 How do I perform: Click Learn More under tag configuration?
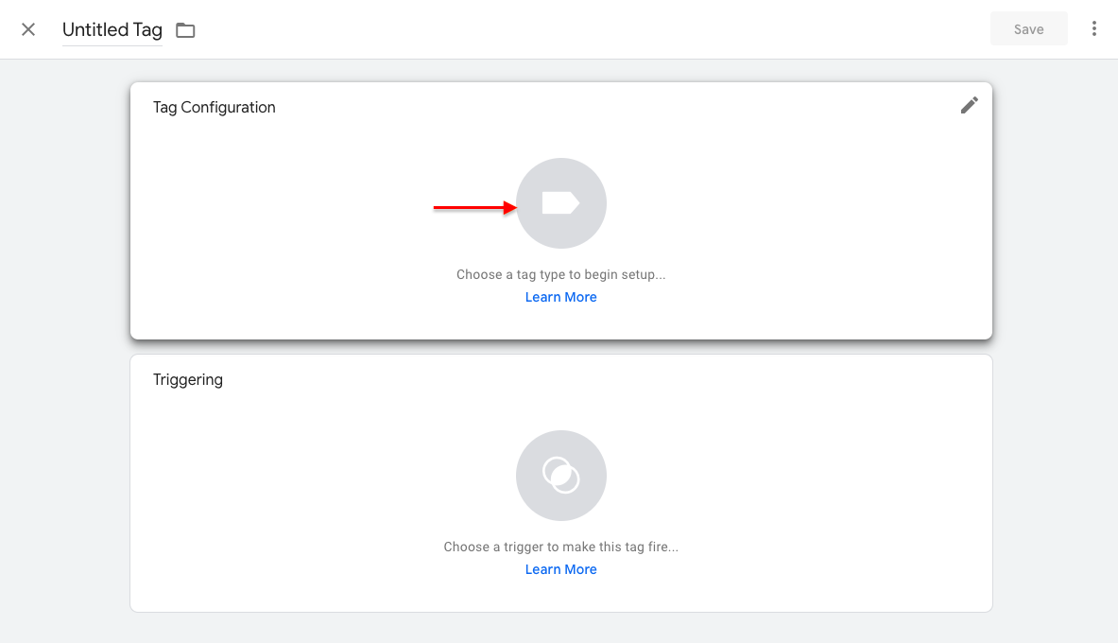(560, 296)
